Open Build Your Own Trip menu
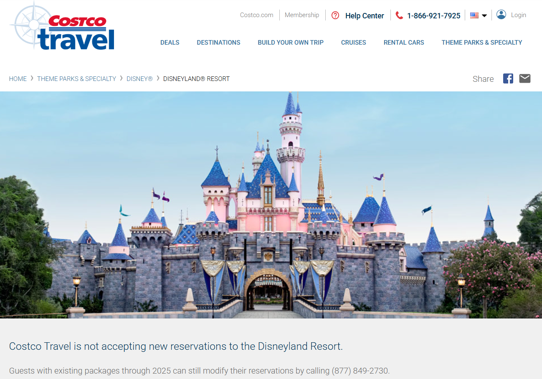 (291, 42)
